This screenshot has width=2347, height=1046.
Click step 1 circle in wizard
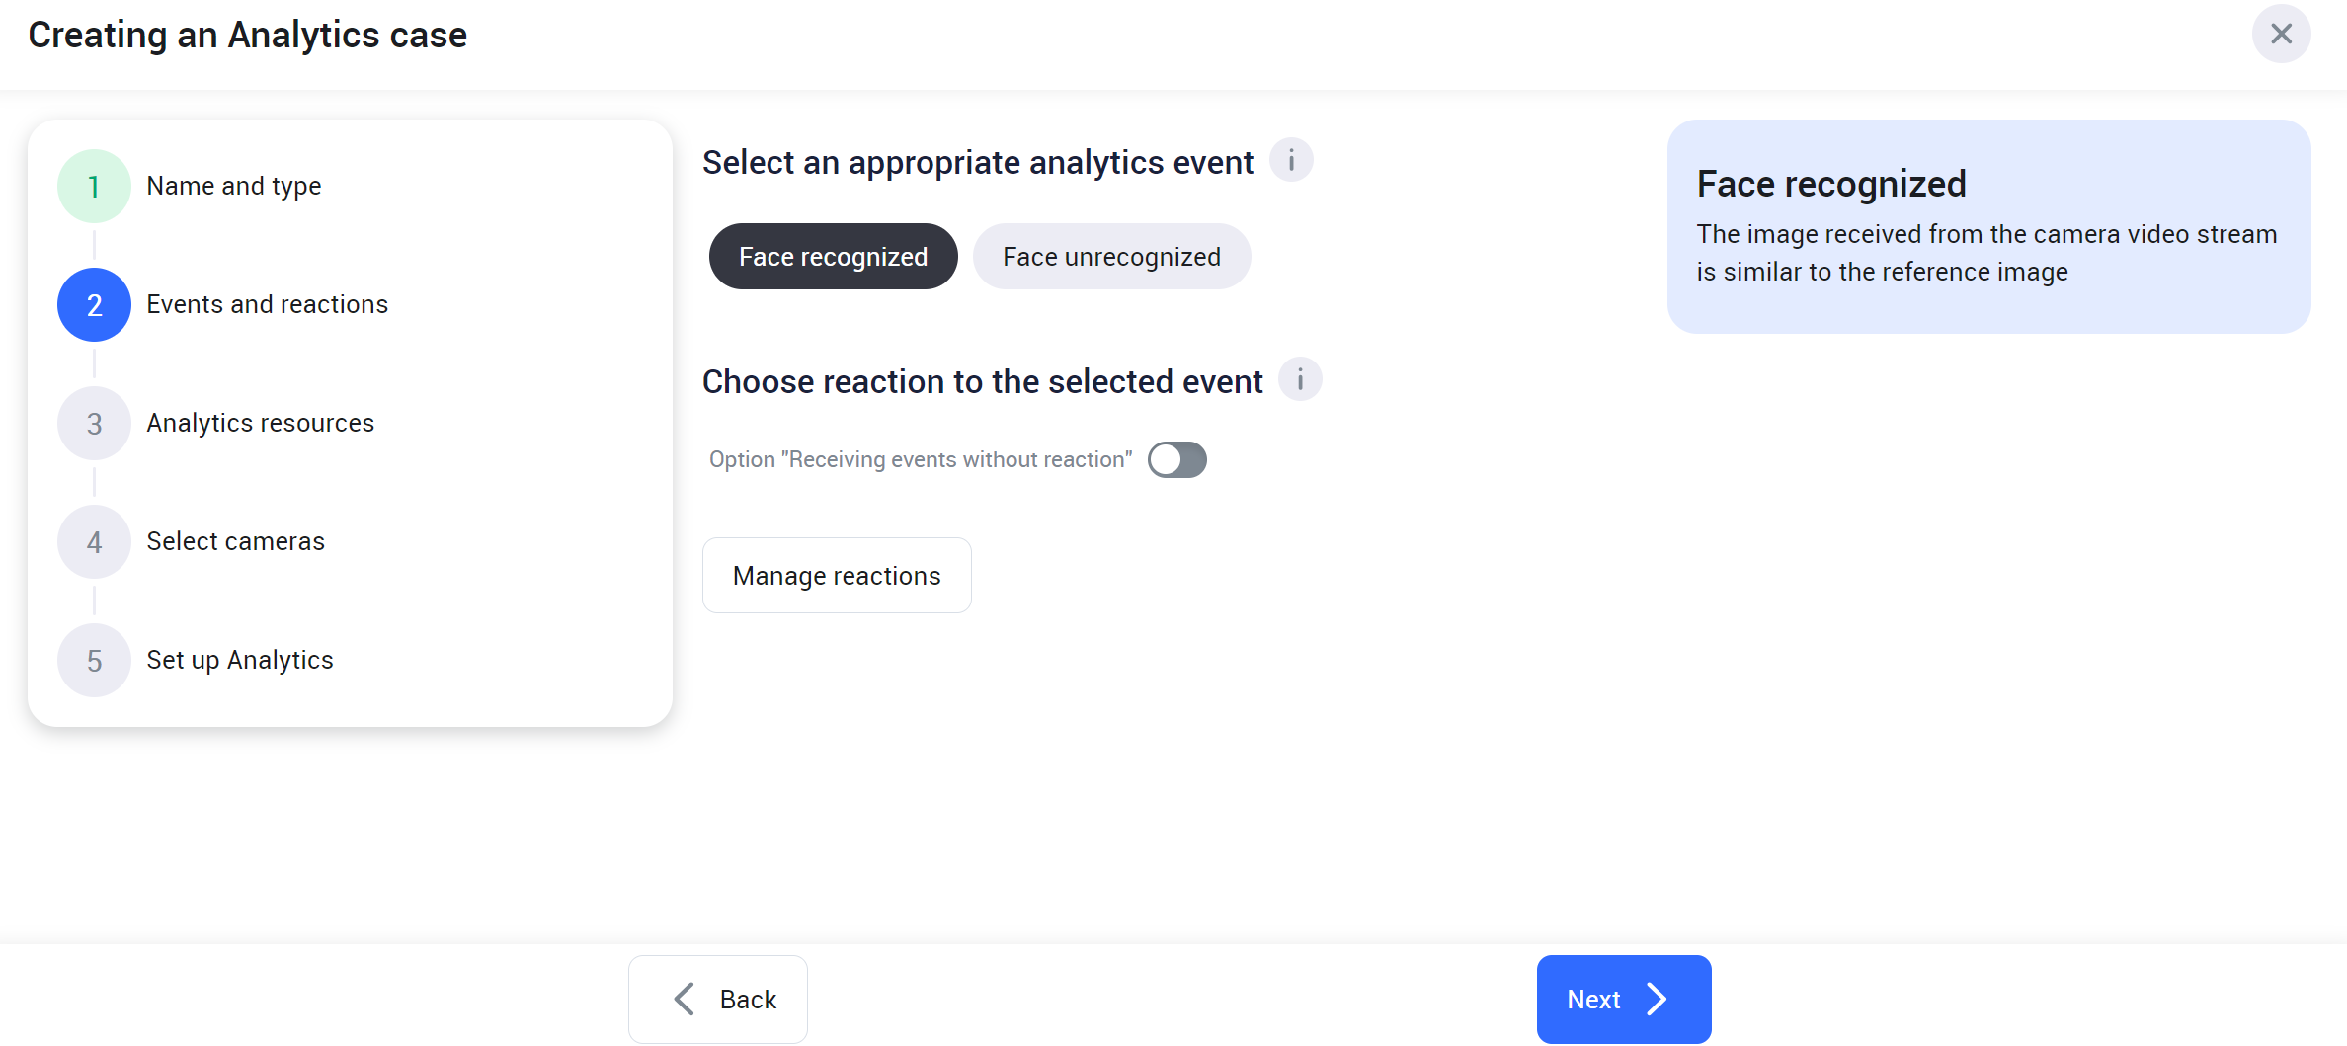coord(94,187)
